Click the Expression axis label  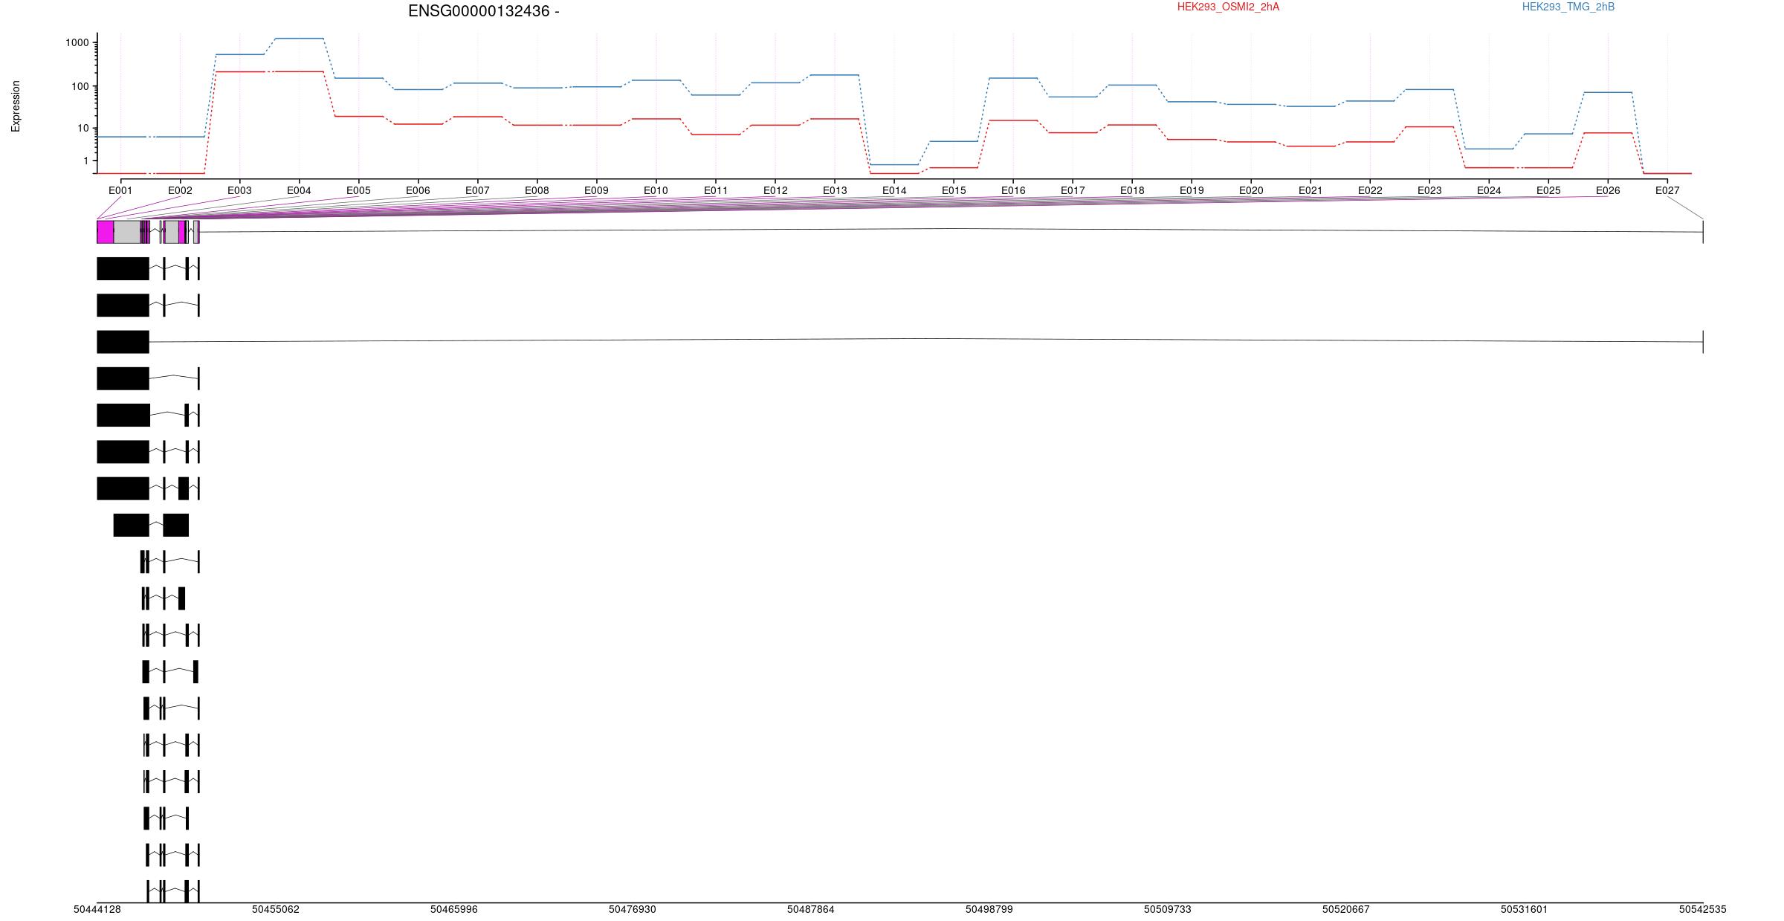(16, 106)
